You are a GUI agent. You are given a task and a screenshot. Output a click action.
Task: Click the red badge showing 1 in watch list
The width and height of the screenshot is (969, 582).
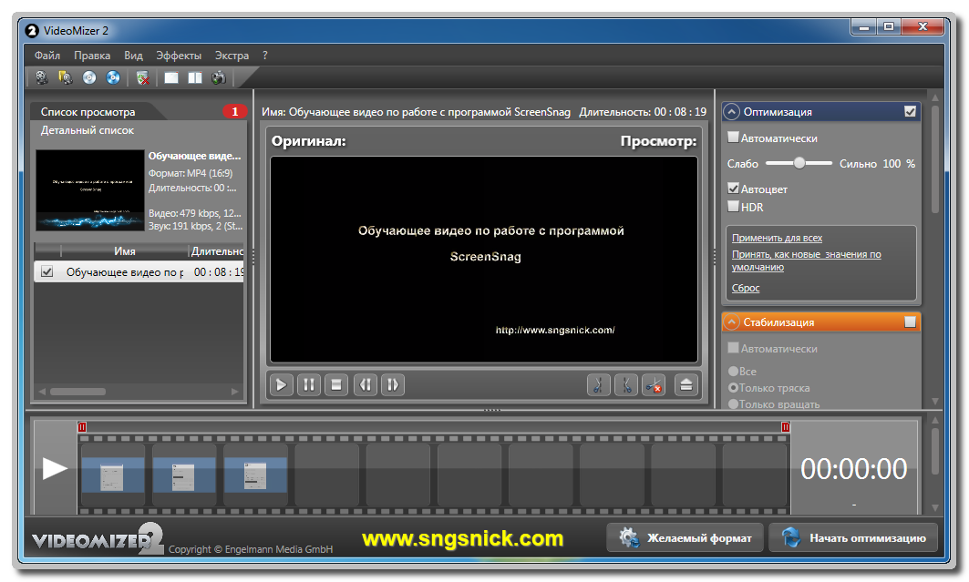pyautogui.click(x=234, y=112)
